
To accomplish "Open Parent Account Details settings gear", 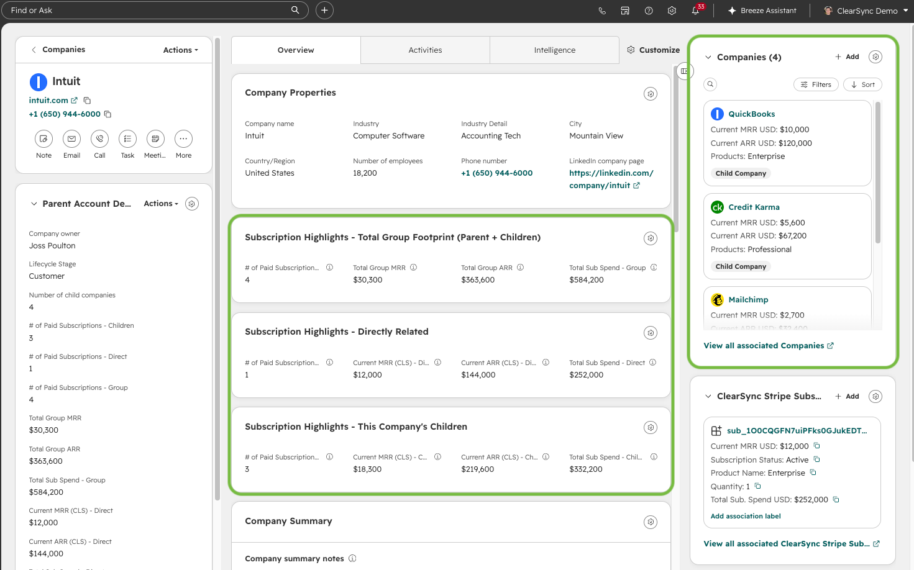I will point(192,204).
